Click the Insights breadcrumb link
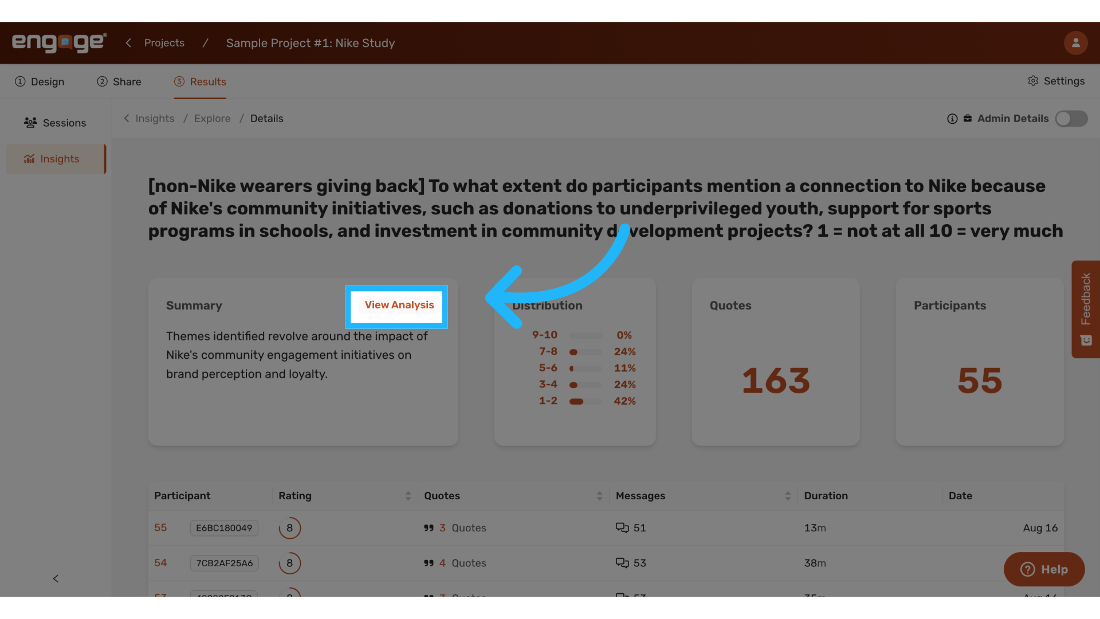Screen dimensions: 1100x619 155,119
